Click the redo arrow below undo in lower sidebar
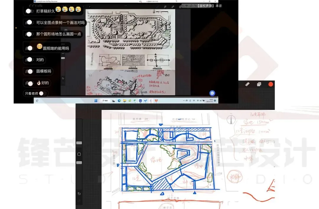319x209 pixels. tap(79, 201)
